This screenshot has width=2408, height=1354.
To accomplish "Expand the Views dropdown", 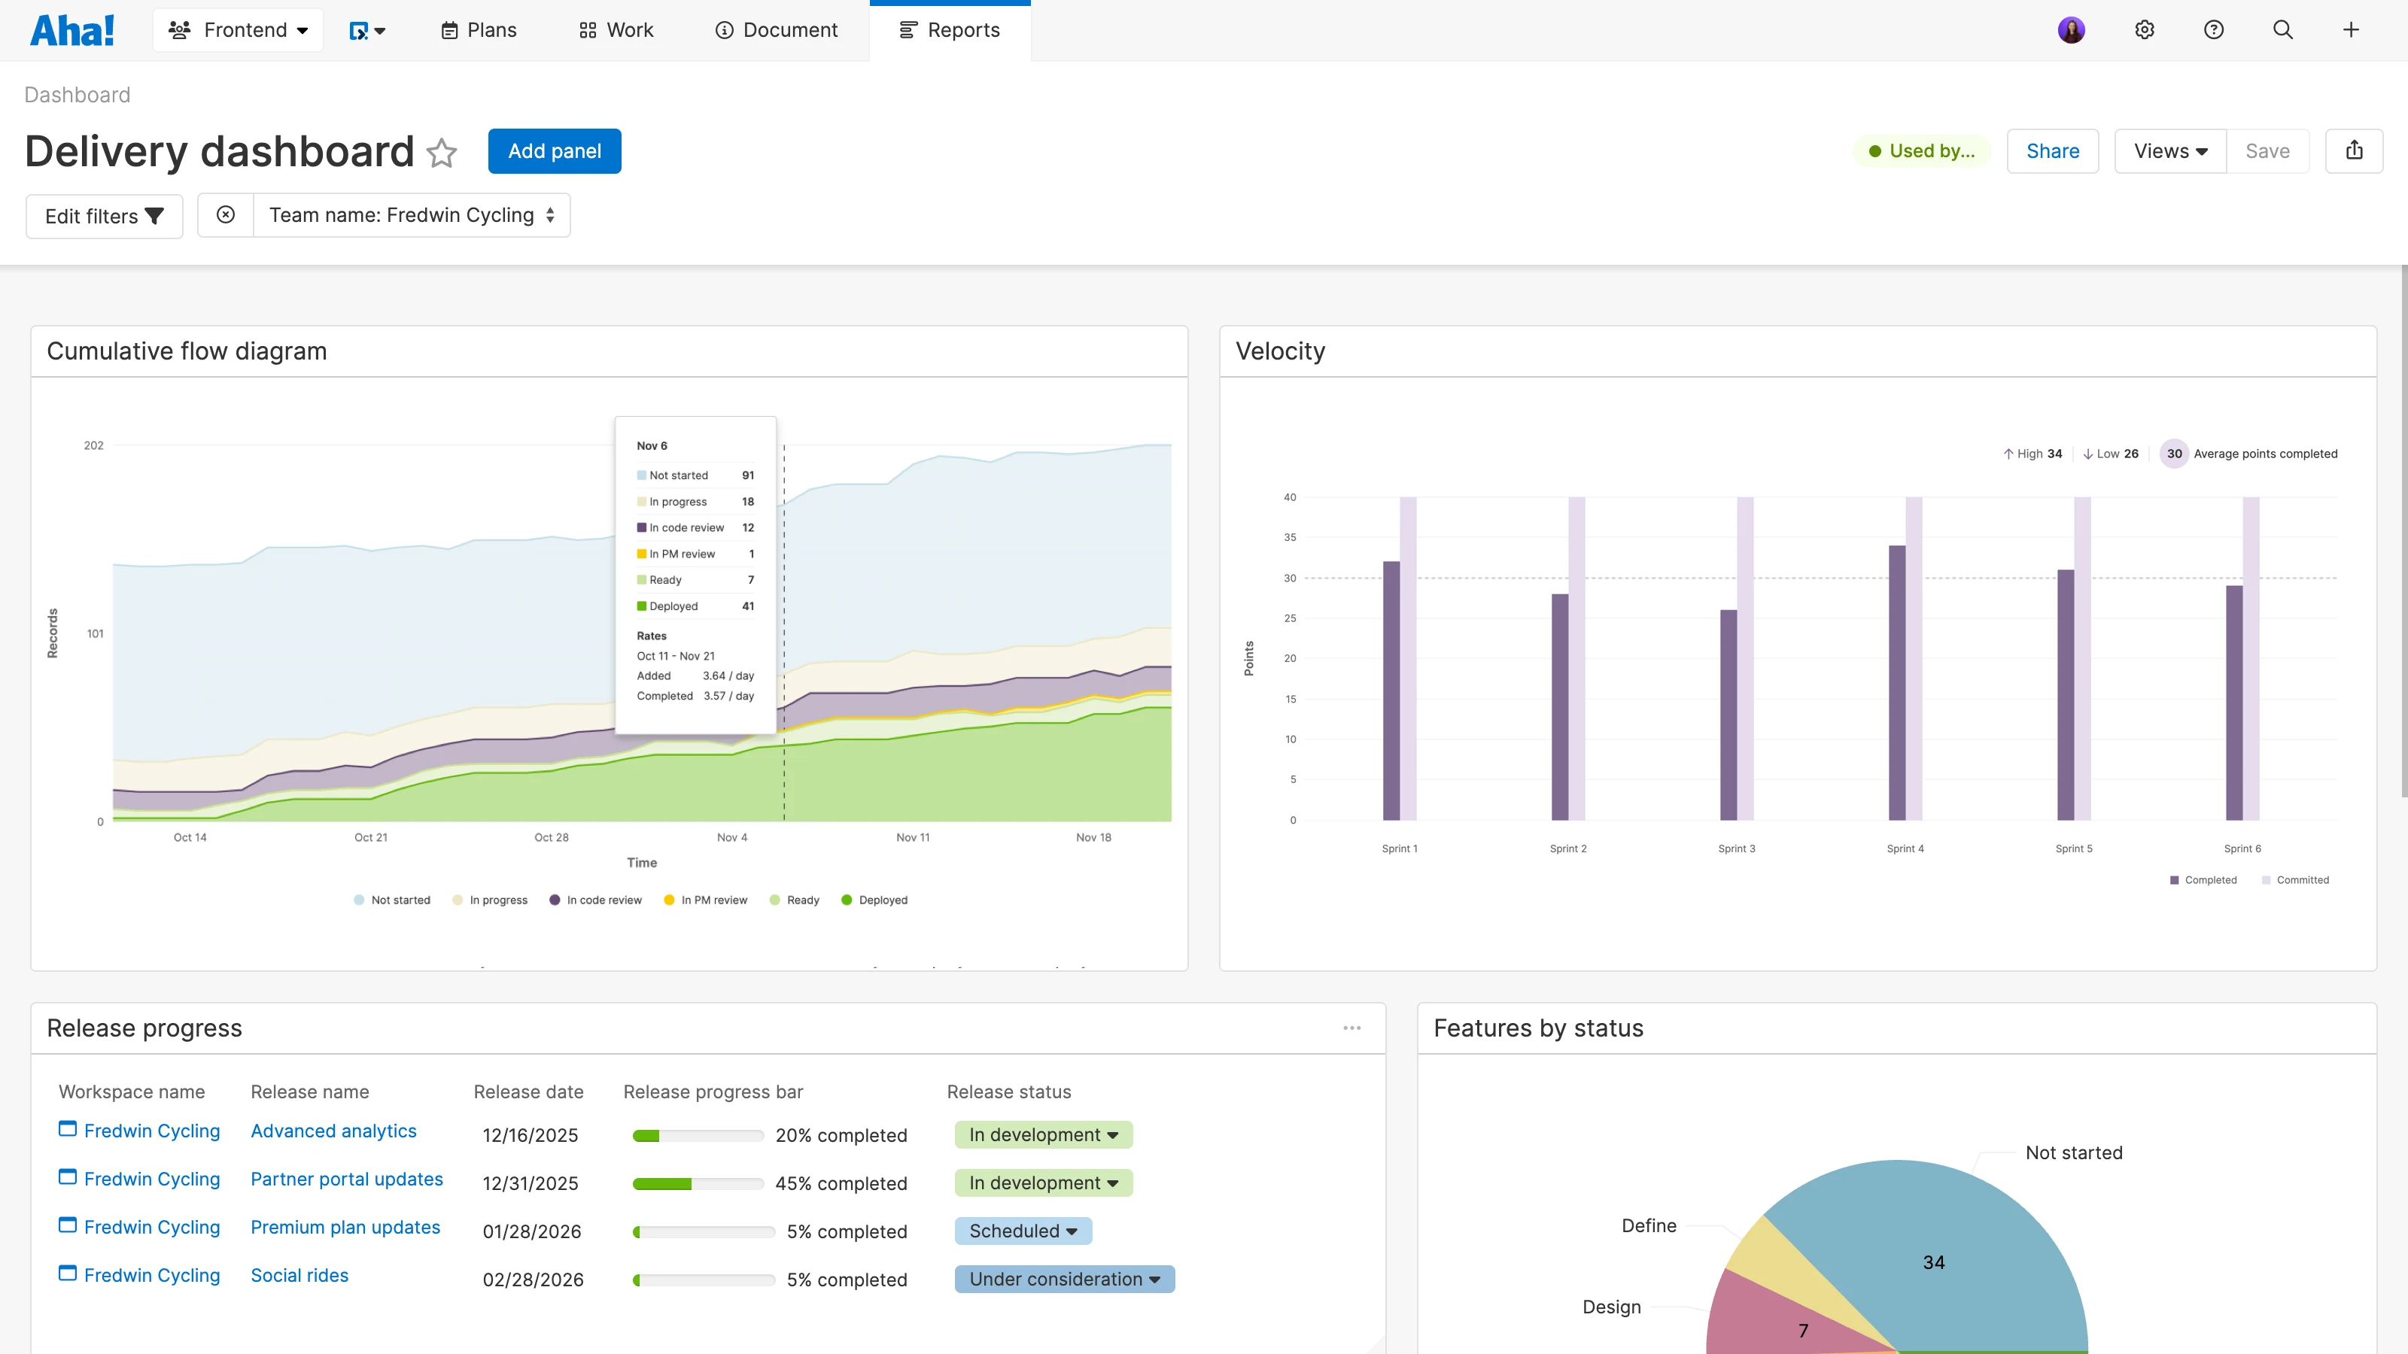I will [x=2170, y=150].
